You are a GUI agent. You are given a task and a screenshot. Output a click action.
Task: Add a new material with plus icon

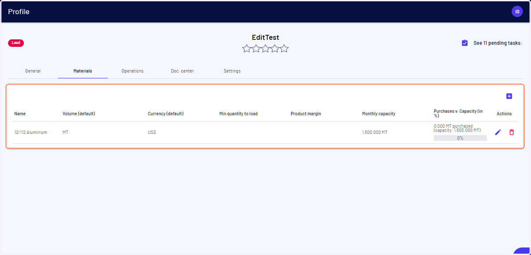pyautogui.click(x=509, y=96)
